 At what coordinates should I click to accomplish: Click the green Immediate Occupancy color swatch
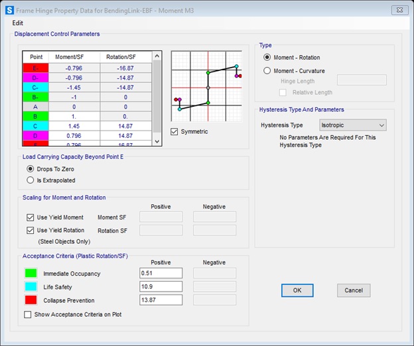pyautogui.click(x=31, y=273)
